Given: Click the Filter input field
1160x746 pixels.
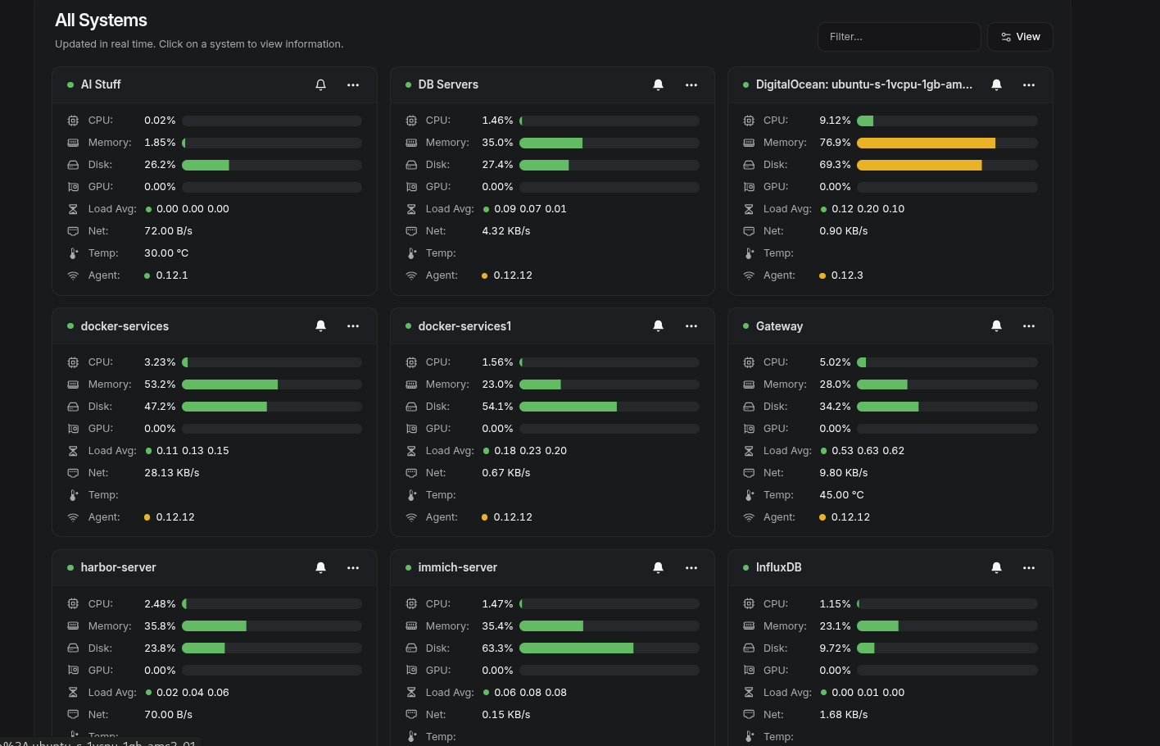Looking at the screenshot, I should [x=899, y=37].
